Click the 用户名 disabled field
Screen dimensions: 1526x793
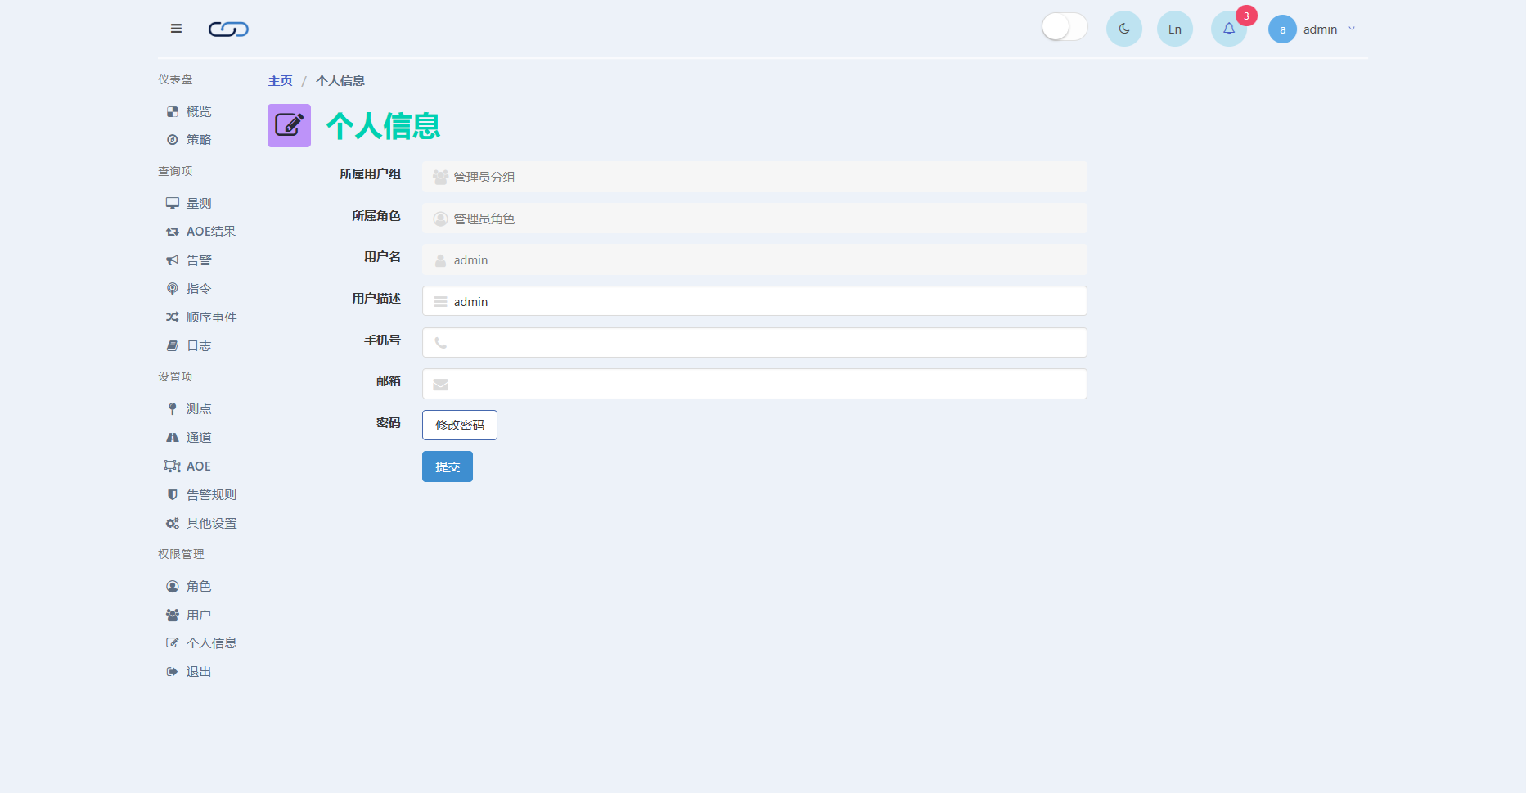click(x=754, y=259)
